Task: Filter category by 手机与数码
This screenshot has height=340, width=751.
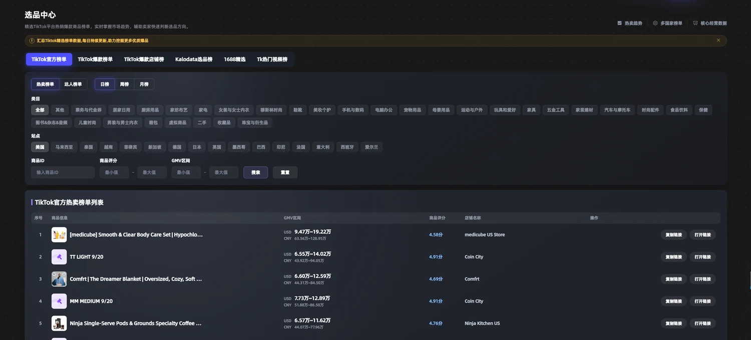Action: 353,110
